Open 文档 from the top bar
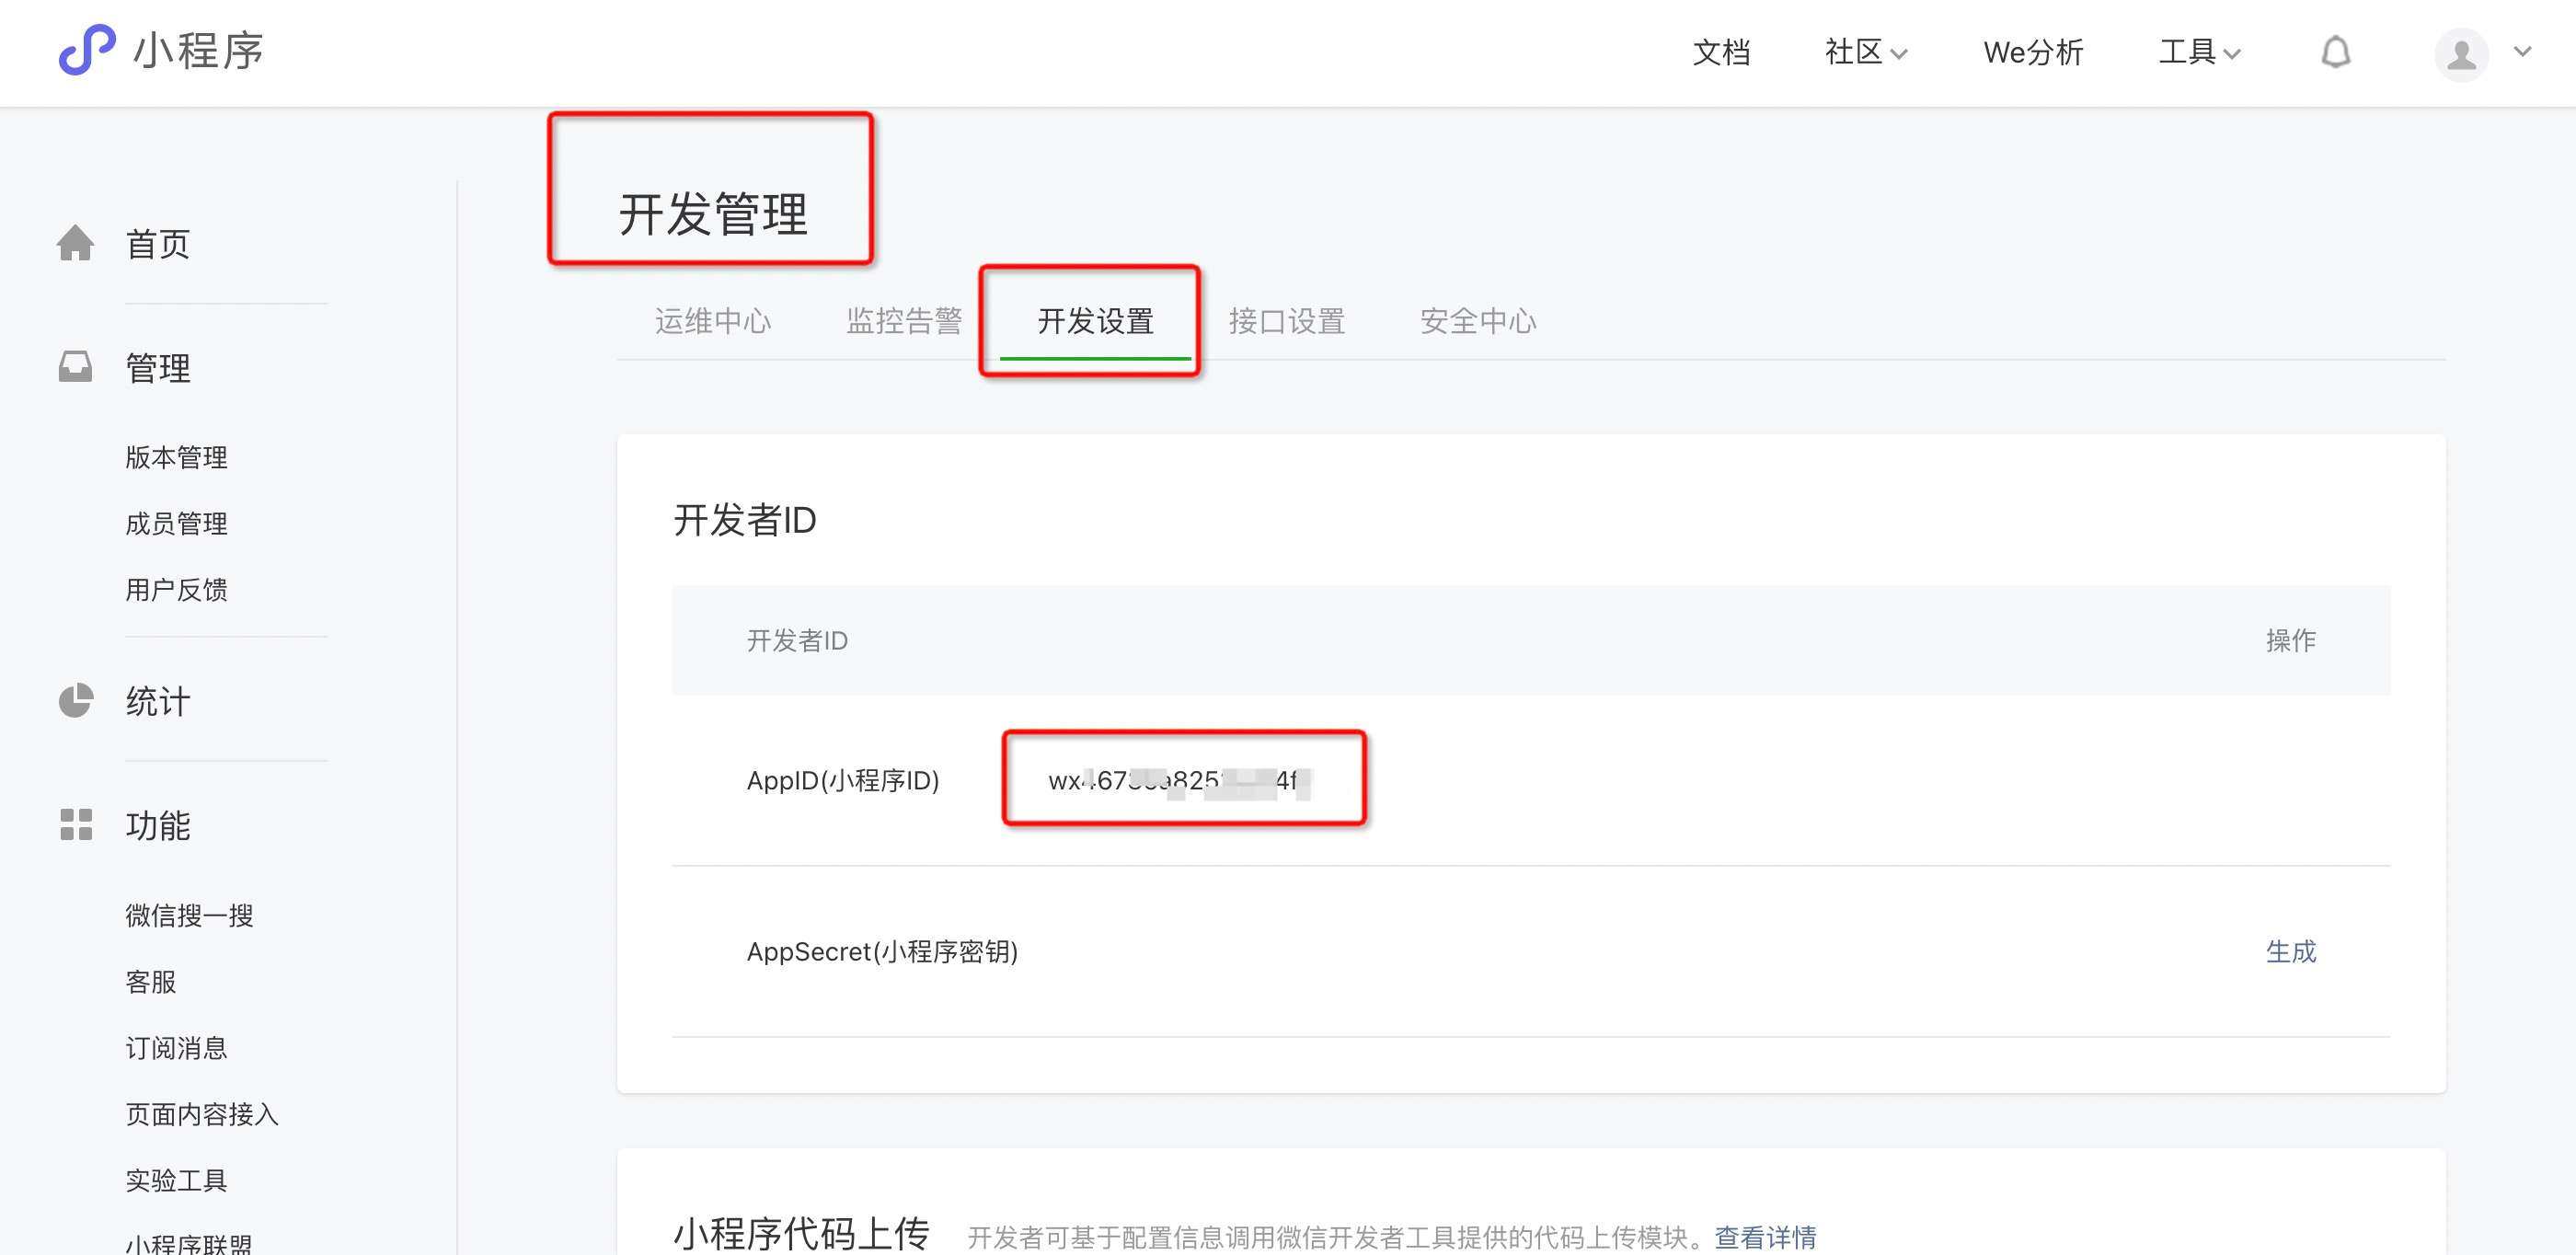Image resolution: width=2576 pixels, height=1255 pixels. click(x=1721, y=52)
